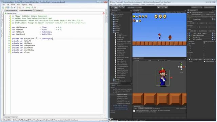Click the Print icon in script editor toolbar
The width and height of the screenshot is (217, 122).
(x=12, y=7)
